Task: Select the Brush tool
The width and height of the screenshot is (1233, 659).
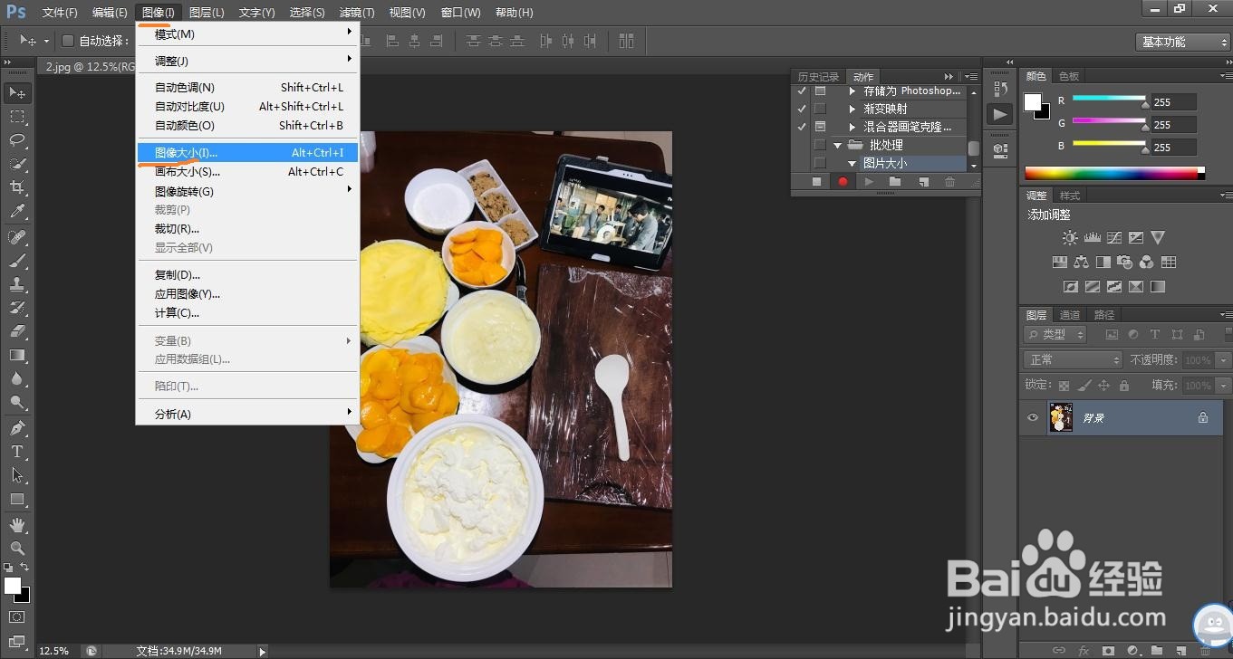Action: coord(17,261)
